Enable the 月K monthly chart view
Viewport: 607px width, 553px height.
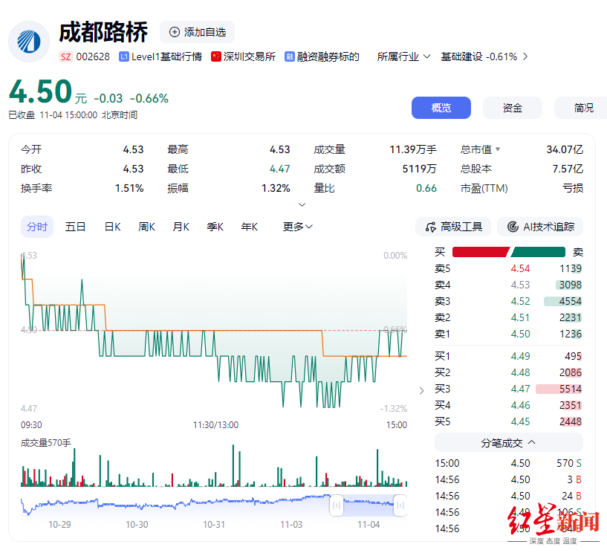181,227
